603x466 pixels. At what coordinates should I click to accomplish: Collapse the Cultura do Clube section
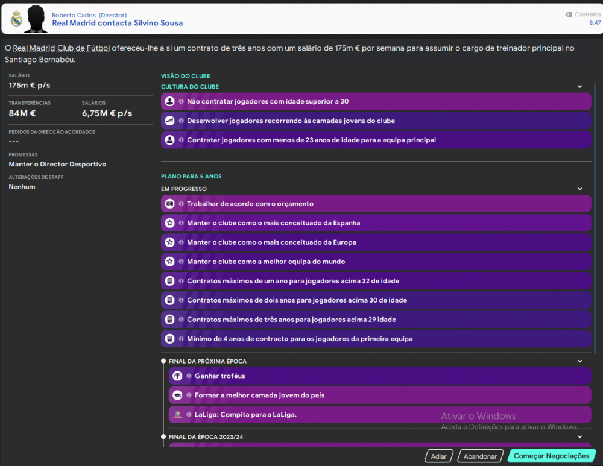579,87
